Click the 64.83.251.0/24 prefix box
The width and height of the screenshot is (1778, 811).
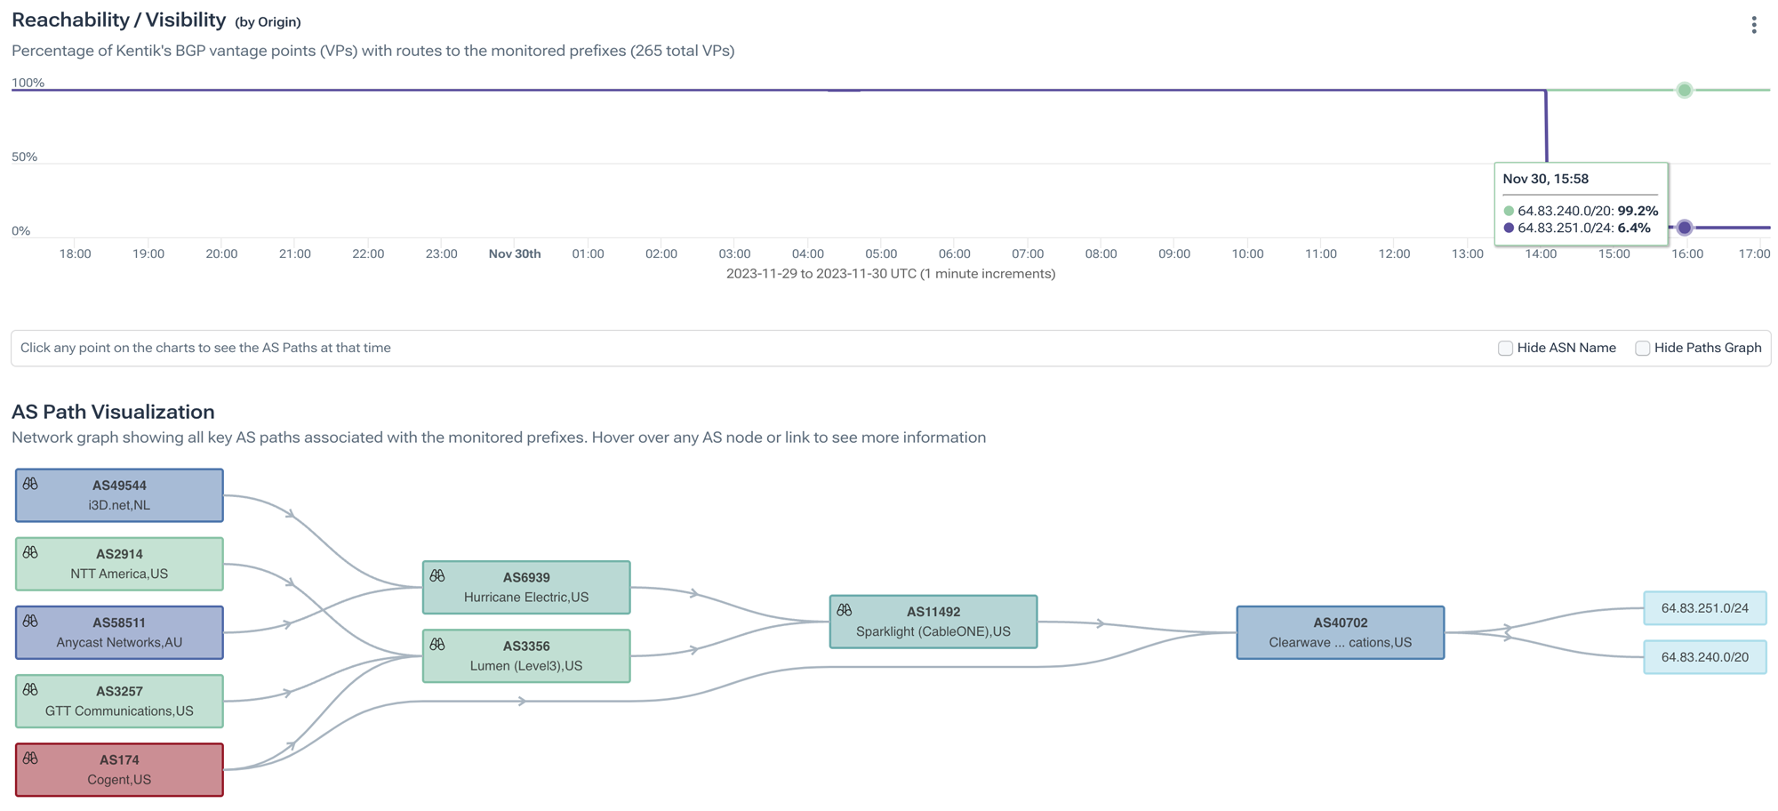[1705, 609]
